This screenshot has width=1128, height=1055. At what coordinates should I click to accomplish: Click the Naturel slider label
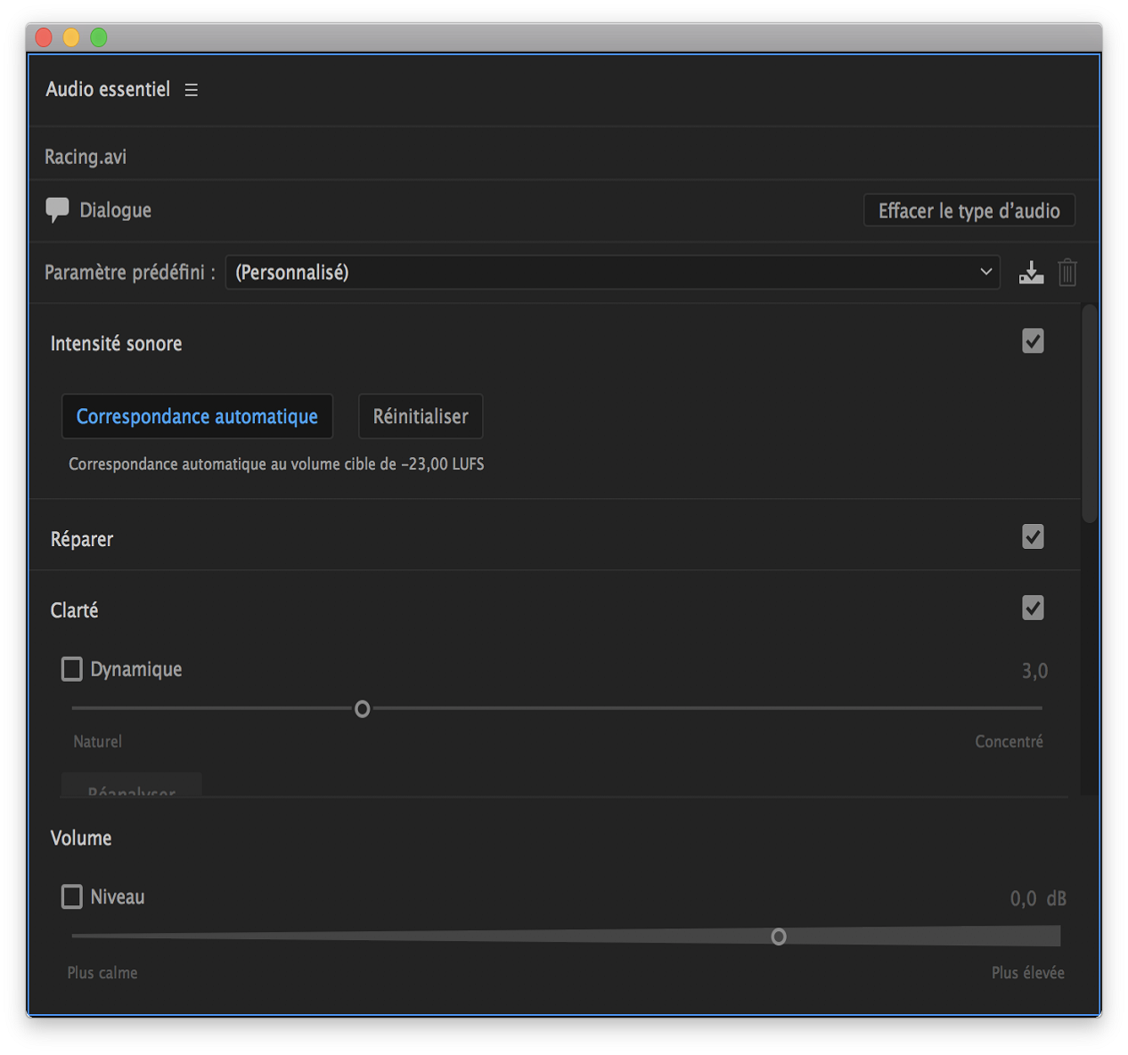(x=98, y=741)
